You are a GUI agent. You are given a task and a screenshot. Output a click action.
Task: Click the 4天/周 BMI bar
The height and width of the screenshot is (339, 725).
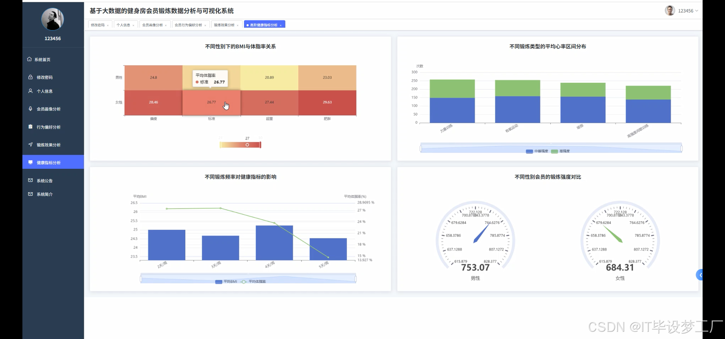pyautogui.click(x=274, y=243)
